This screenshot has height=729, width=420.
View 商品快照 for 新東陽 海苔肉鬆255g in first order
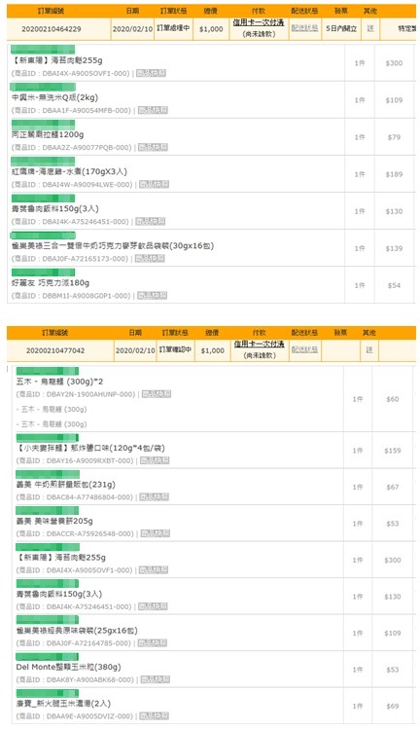(152, 73)
